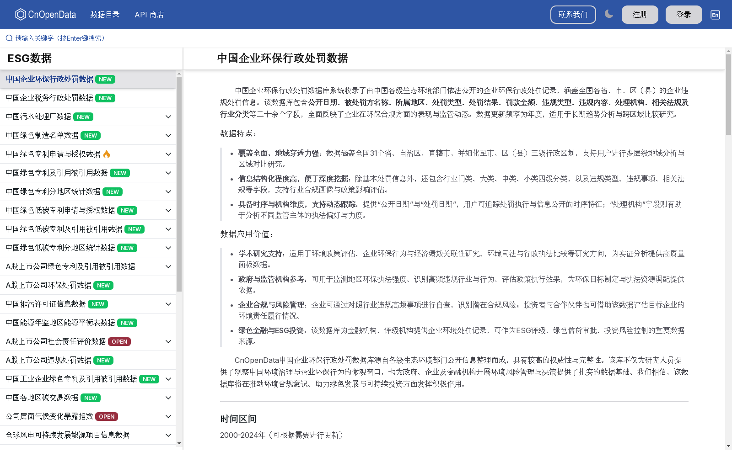Open A股上市公司违规处罚数据 entry

click(x=88, y=360)
